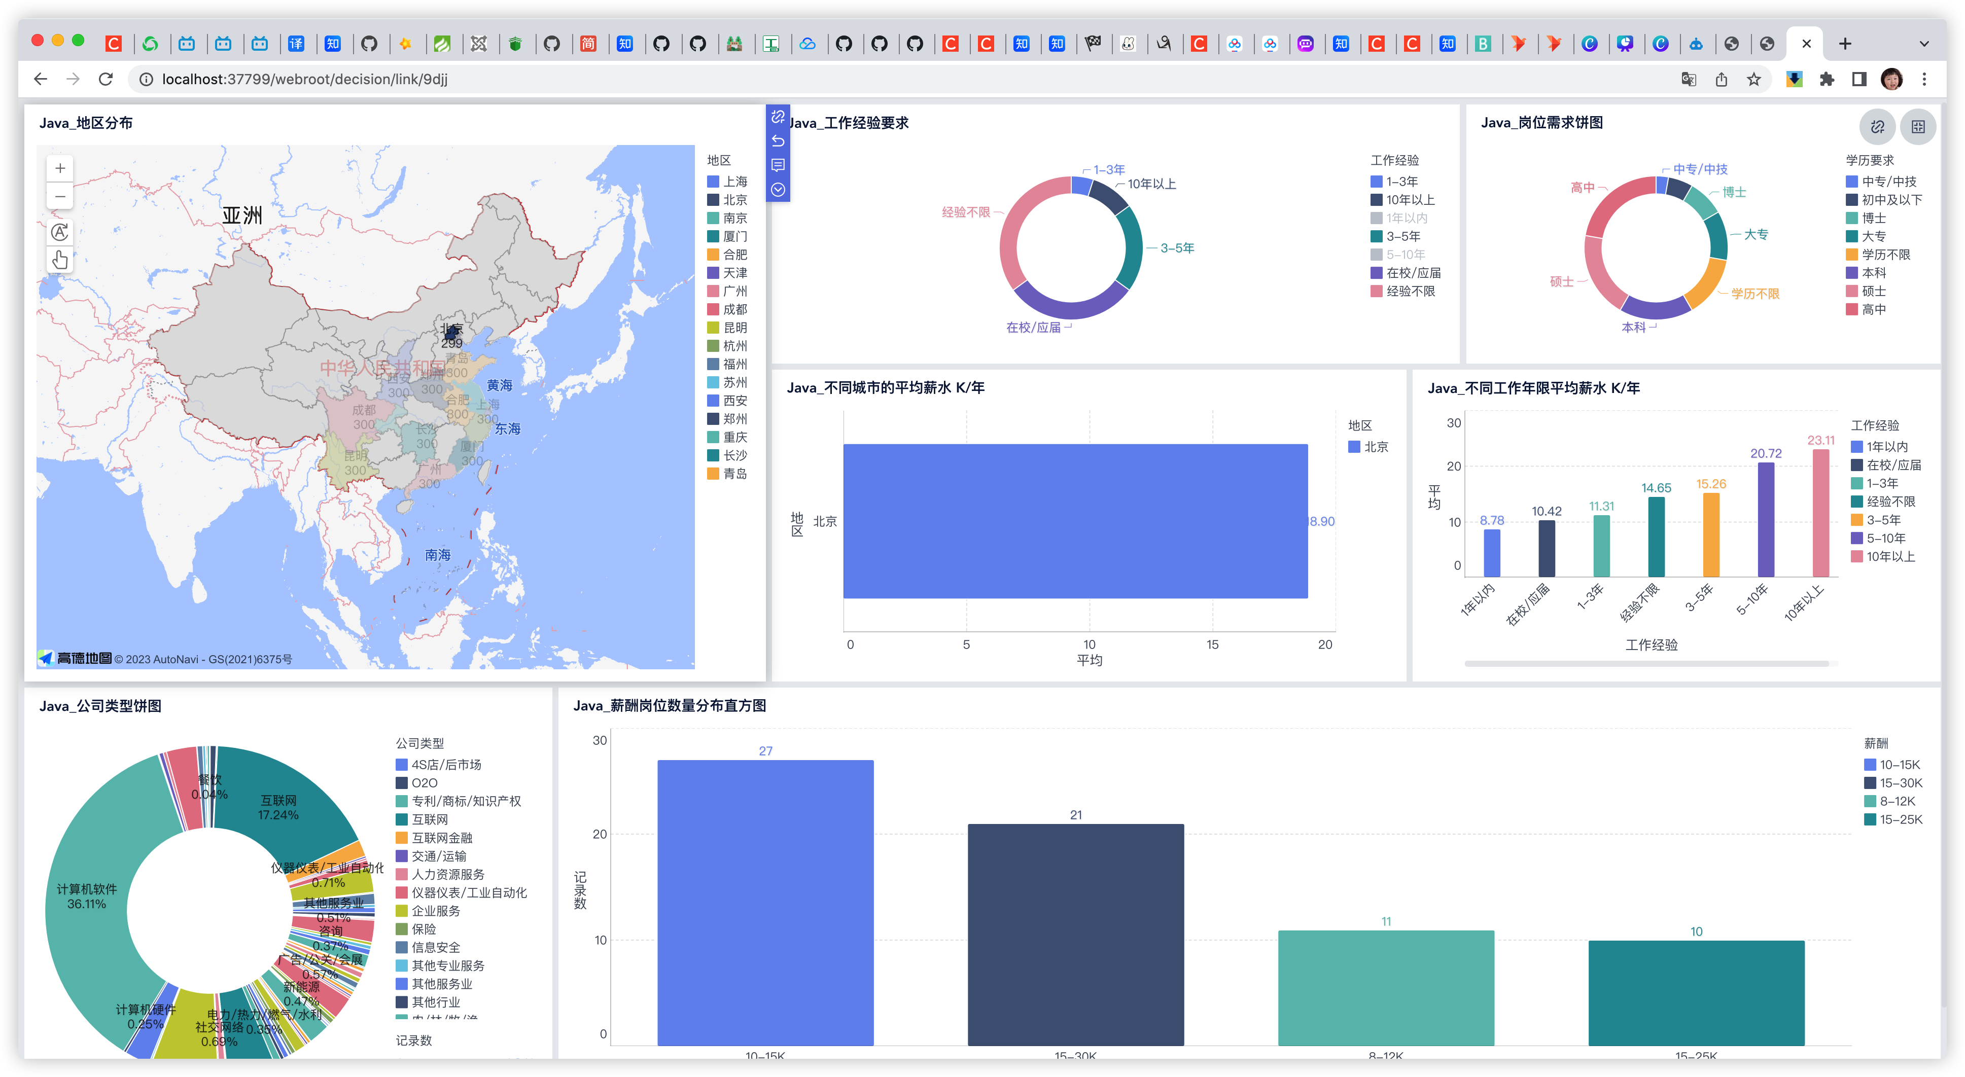
Task: Zoom out on the map
Action: coord(60,197)
